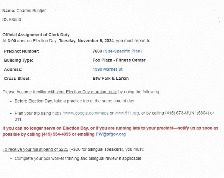Click the Precinct Number label

point(21,51)
